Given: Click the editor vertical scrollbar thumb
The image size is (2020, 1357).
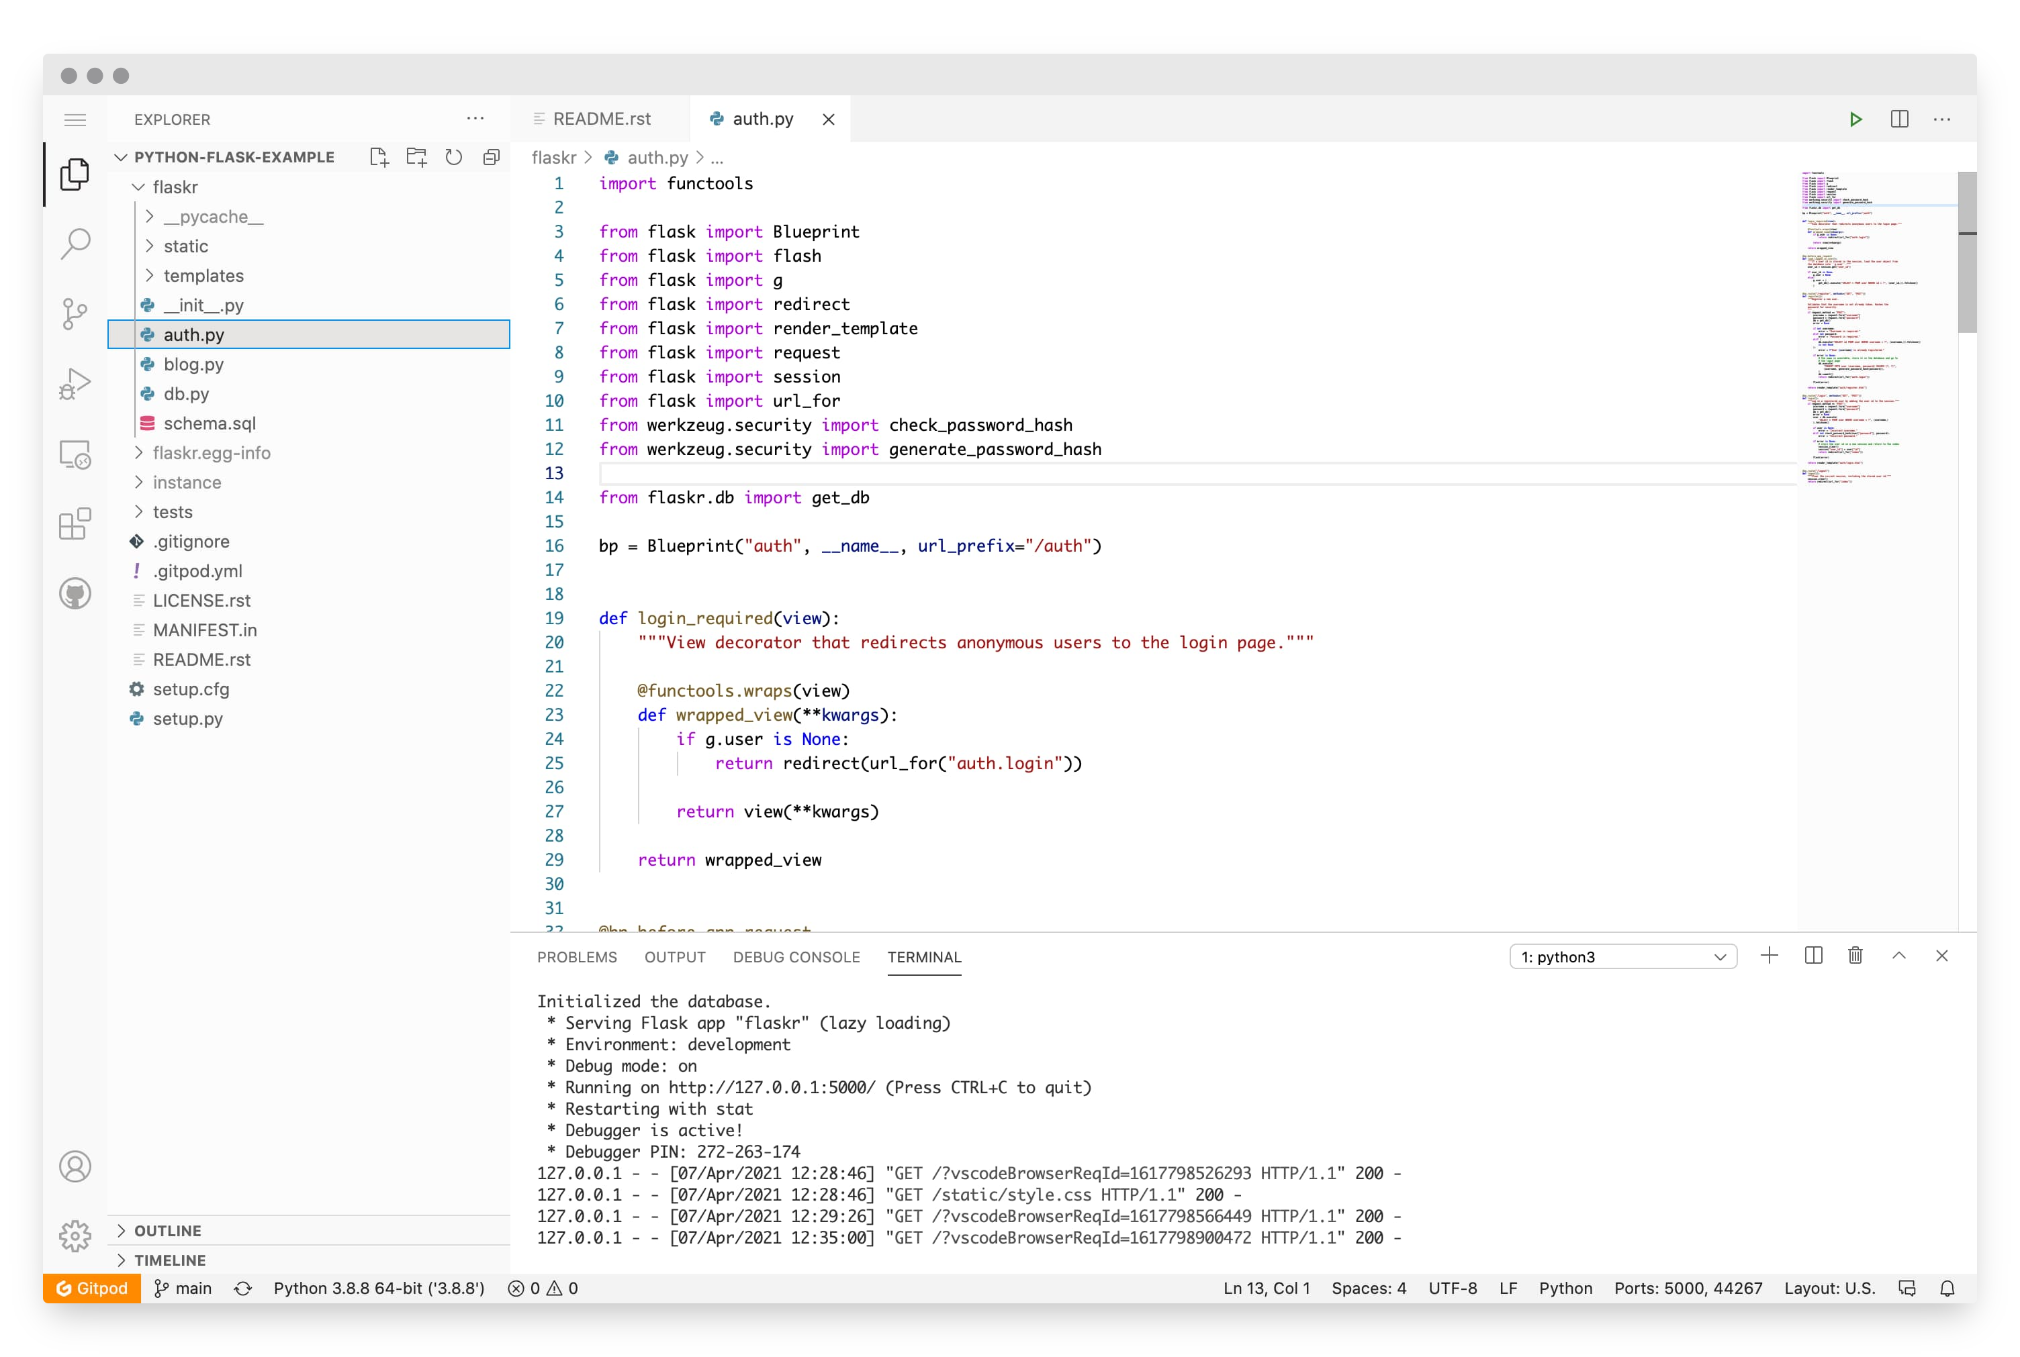Looking at the screenshot, I should coord(1966,252).
